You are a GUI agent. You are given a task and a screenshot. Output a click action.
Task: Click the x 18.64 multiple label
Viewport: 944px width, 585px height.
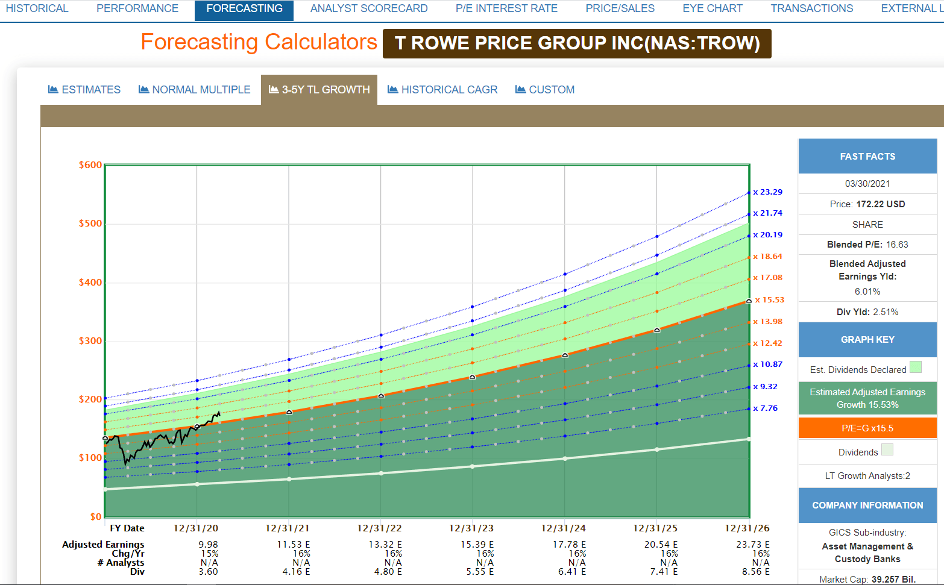[767, 257]
